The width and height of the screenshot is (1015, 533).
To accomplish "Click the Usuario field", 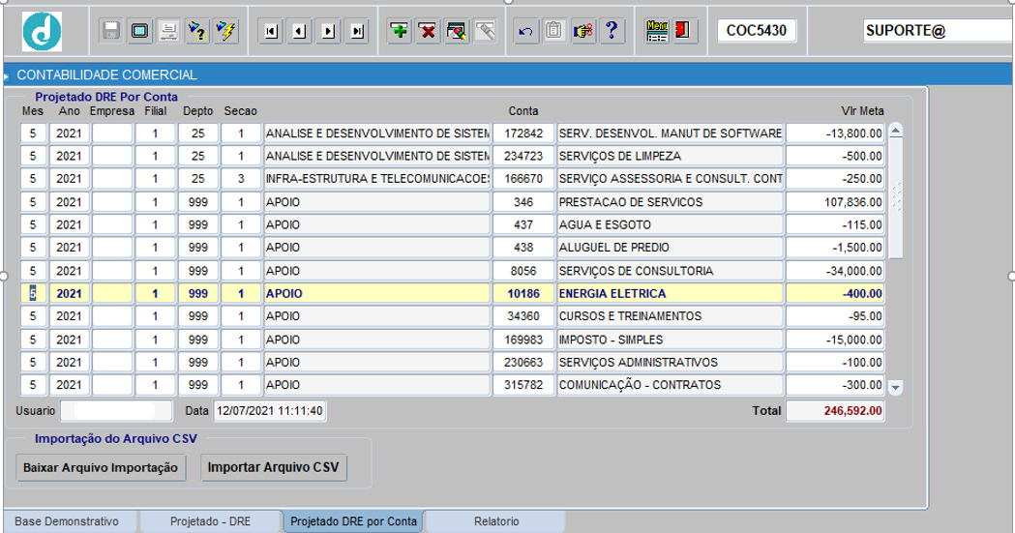I will tap(116, 411).
